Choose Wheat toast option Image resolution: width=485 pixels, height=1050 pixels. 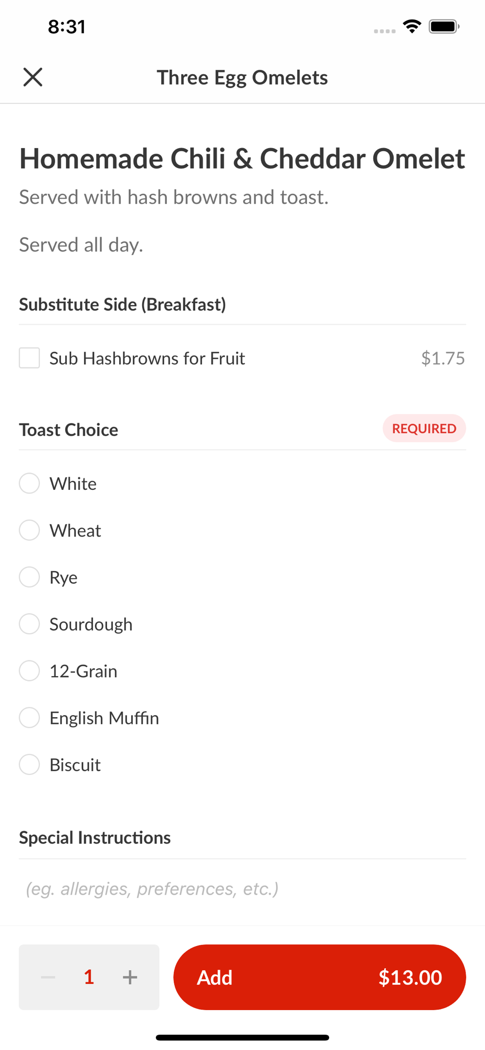point(29,530)
